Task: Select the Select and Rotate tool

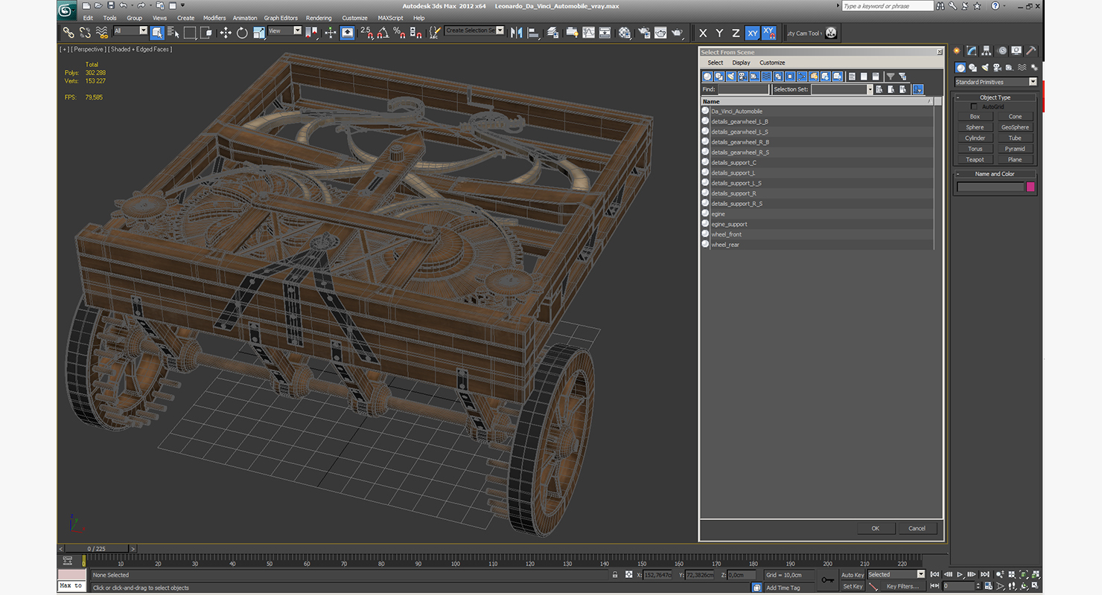Action: click(242, 33)
